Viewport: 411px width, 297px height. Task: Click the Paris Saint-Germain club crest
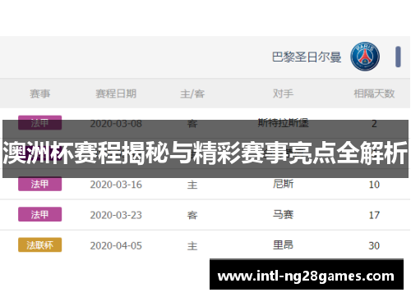(x=365, y=57)
